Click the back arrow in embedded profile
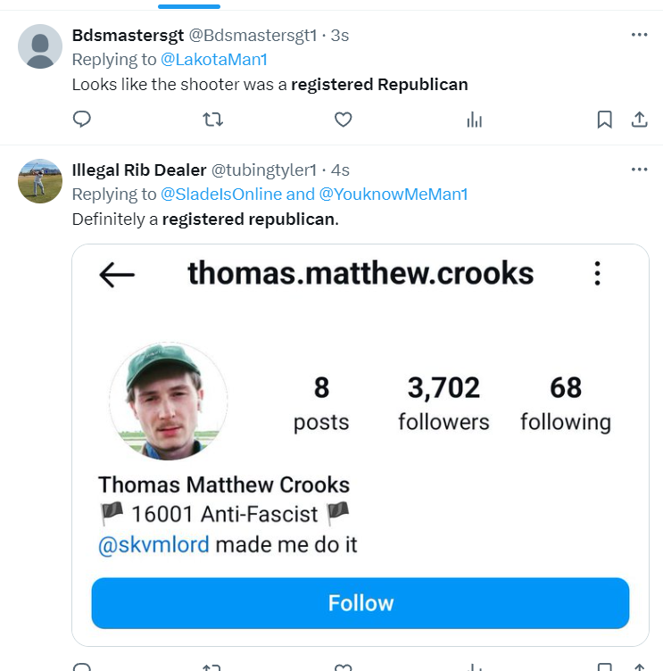Image resolution: width=663 pixels, height=671 pixels. [117, 276]
